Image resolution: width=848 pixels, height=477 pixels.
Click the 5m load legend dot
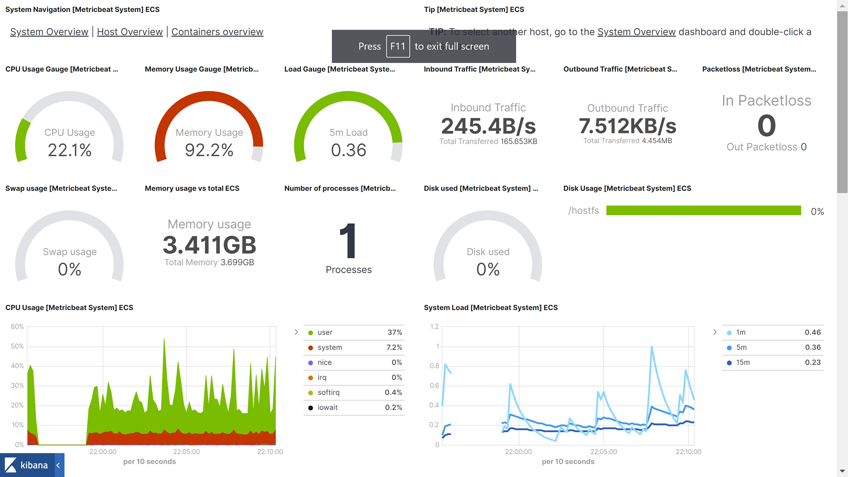pos(729,348)
